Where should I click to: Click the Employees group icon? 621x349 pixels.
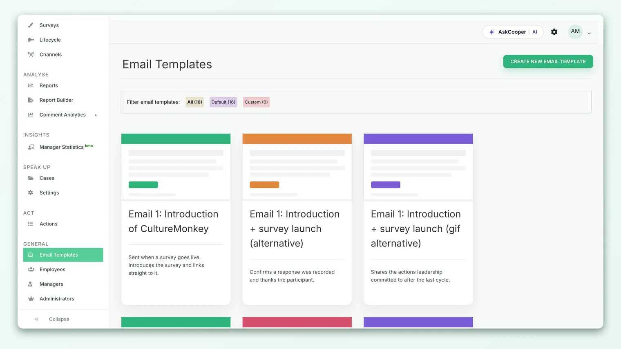click(31, 270)
